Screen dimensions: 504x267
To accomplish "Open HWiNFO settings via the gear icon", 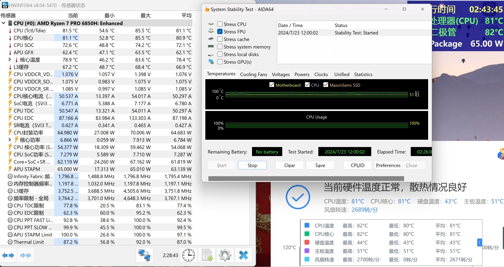I will [225, 255].
